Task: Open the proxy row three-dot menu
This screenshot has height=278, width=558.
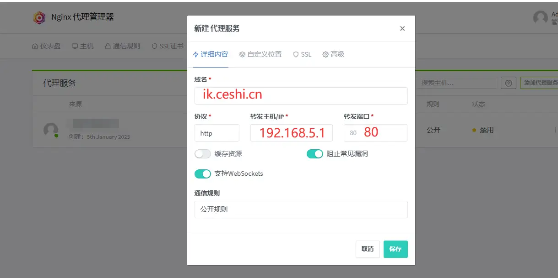Action: tap(554, 130)
